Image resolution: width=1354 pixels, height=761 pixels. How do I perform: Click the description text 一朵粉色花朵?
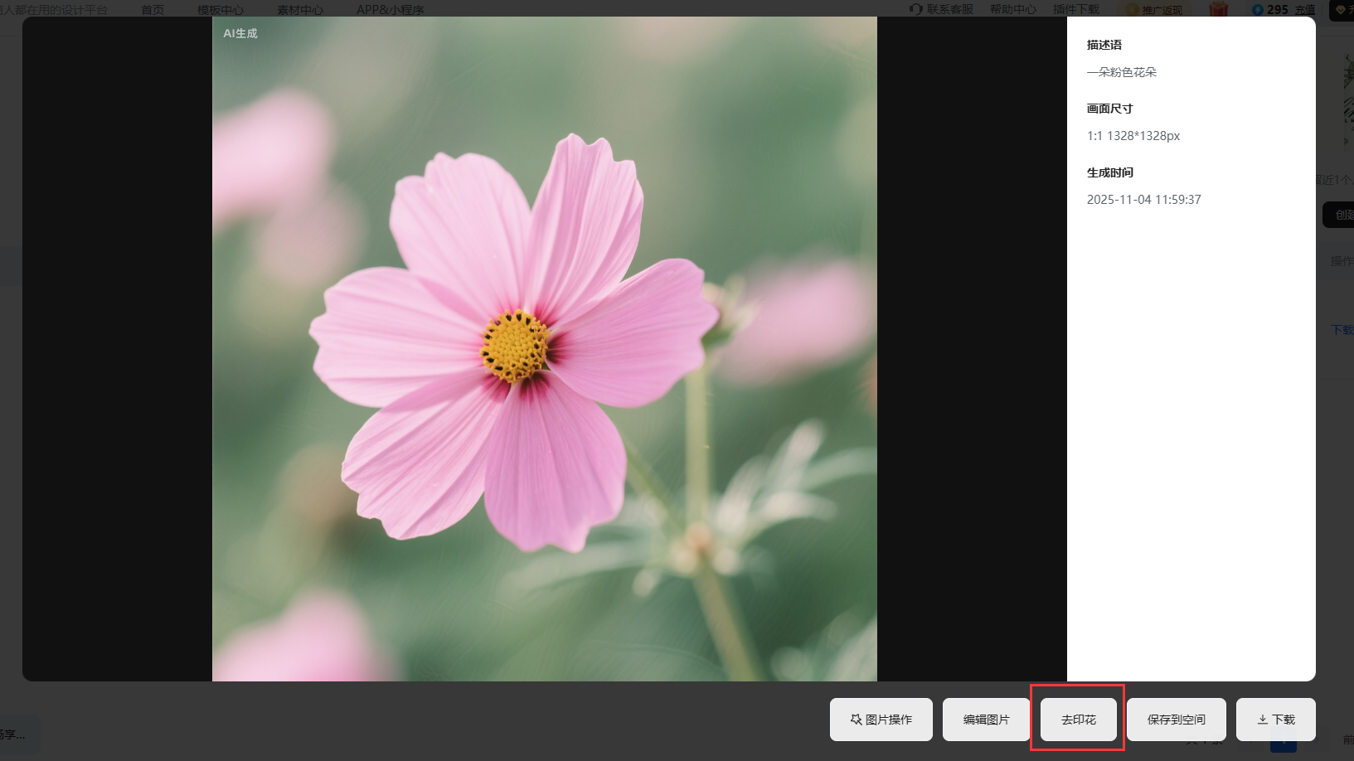click(x=1121, y=72)
